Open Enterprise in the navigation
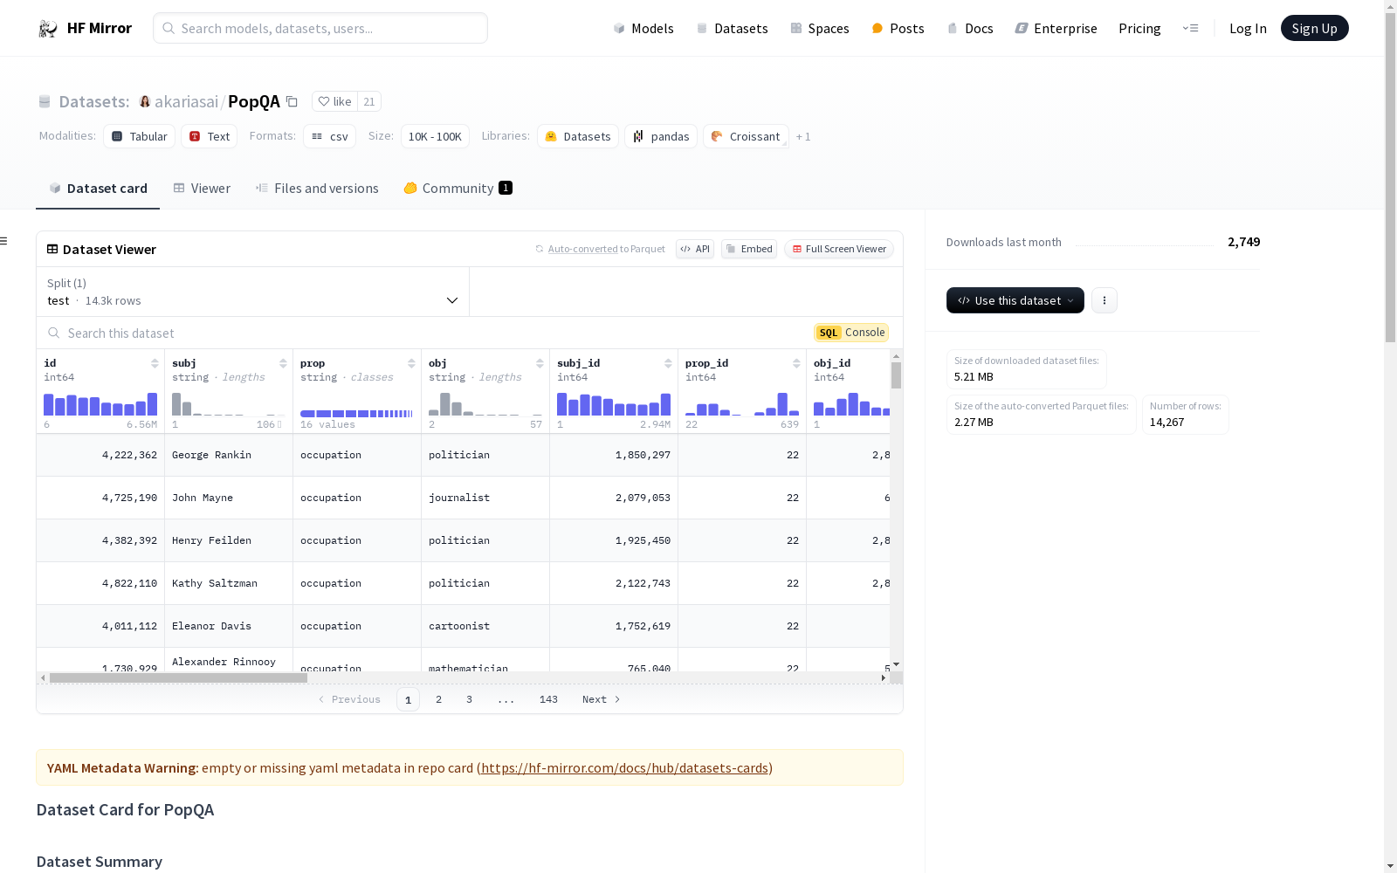1397x873 pixels. (1056, 28)
